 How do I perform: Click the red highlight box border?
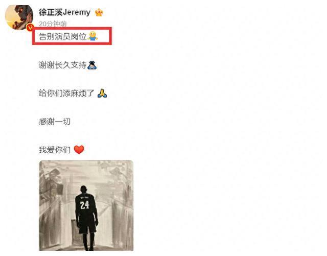(x=72, y=28)
